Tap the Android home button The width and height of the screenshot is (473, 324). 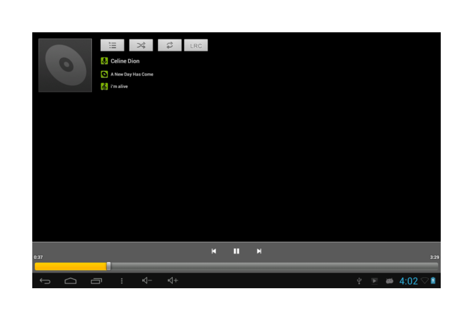point(70,281)
